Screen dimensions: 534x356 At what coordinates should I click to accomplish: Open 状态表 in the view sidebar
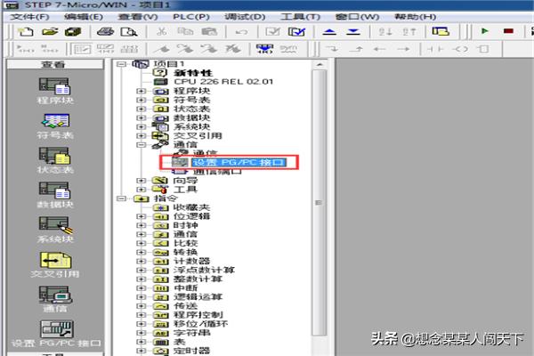[x=55, y=160]
